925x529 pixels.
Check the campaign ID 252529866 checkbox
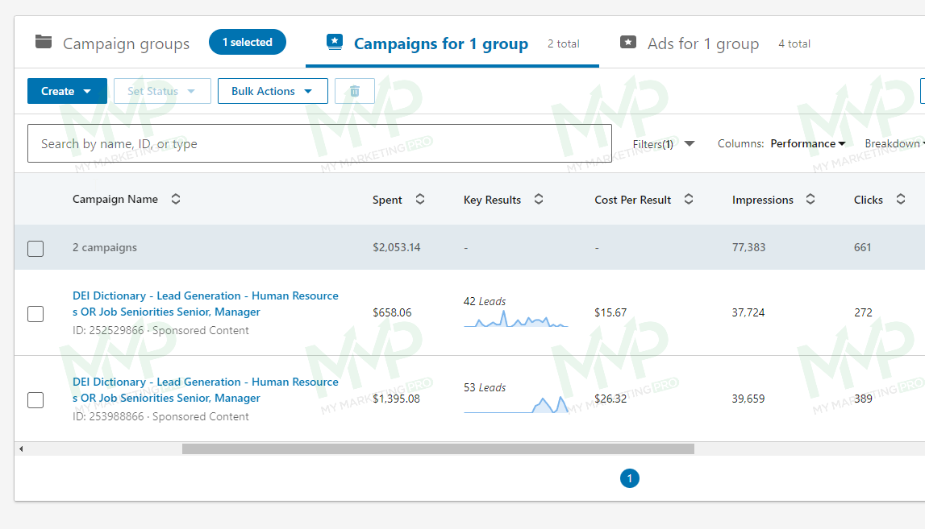pyautogui.click(x=35, y=314)
